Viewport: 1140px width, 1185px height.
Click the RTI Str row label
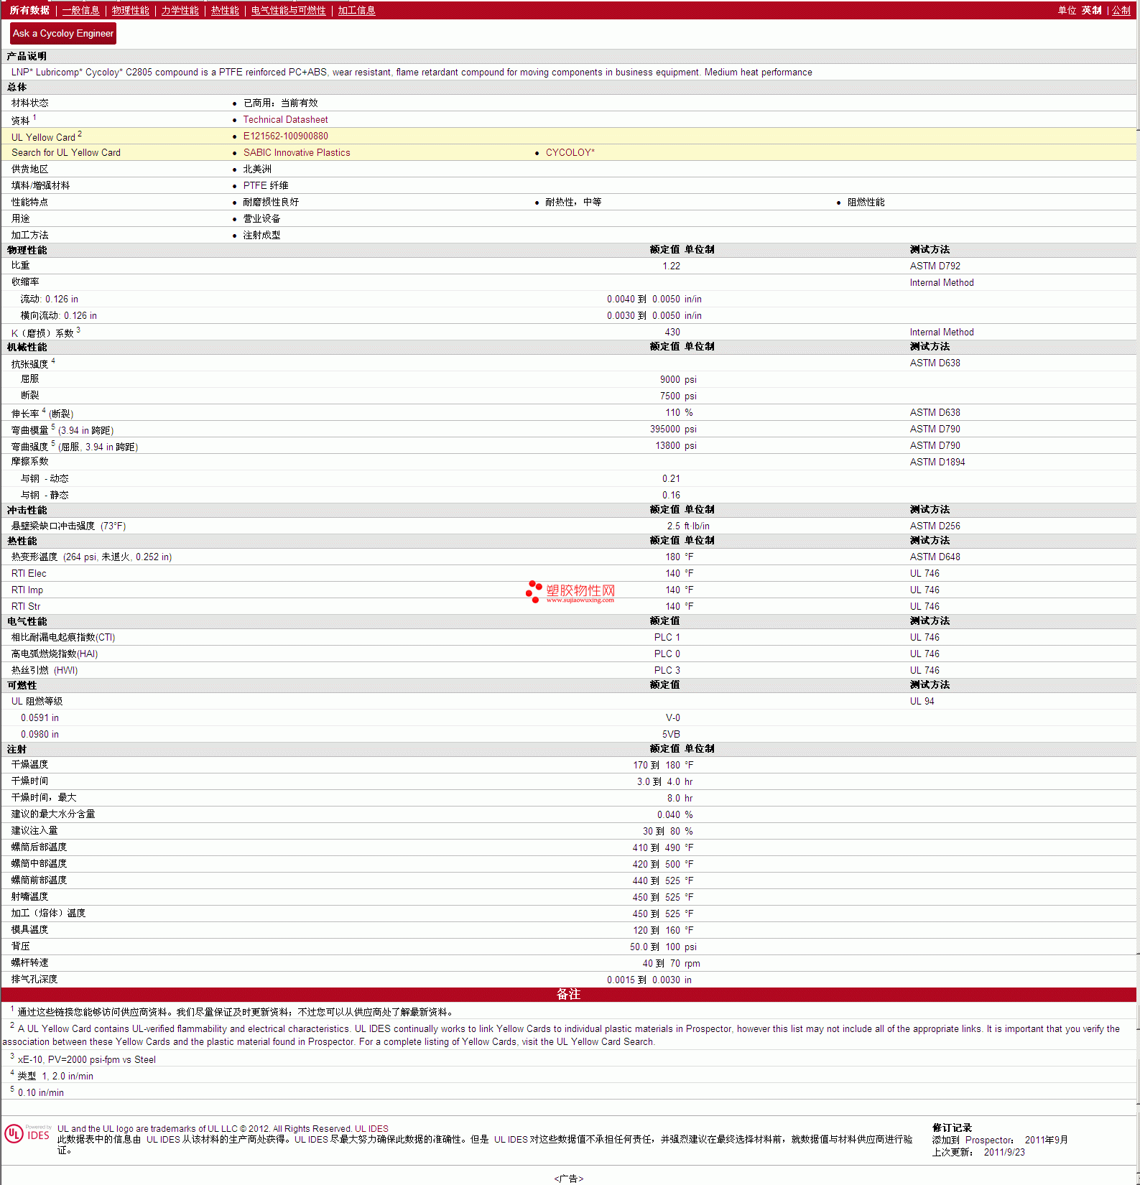(x=26, y=607)
